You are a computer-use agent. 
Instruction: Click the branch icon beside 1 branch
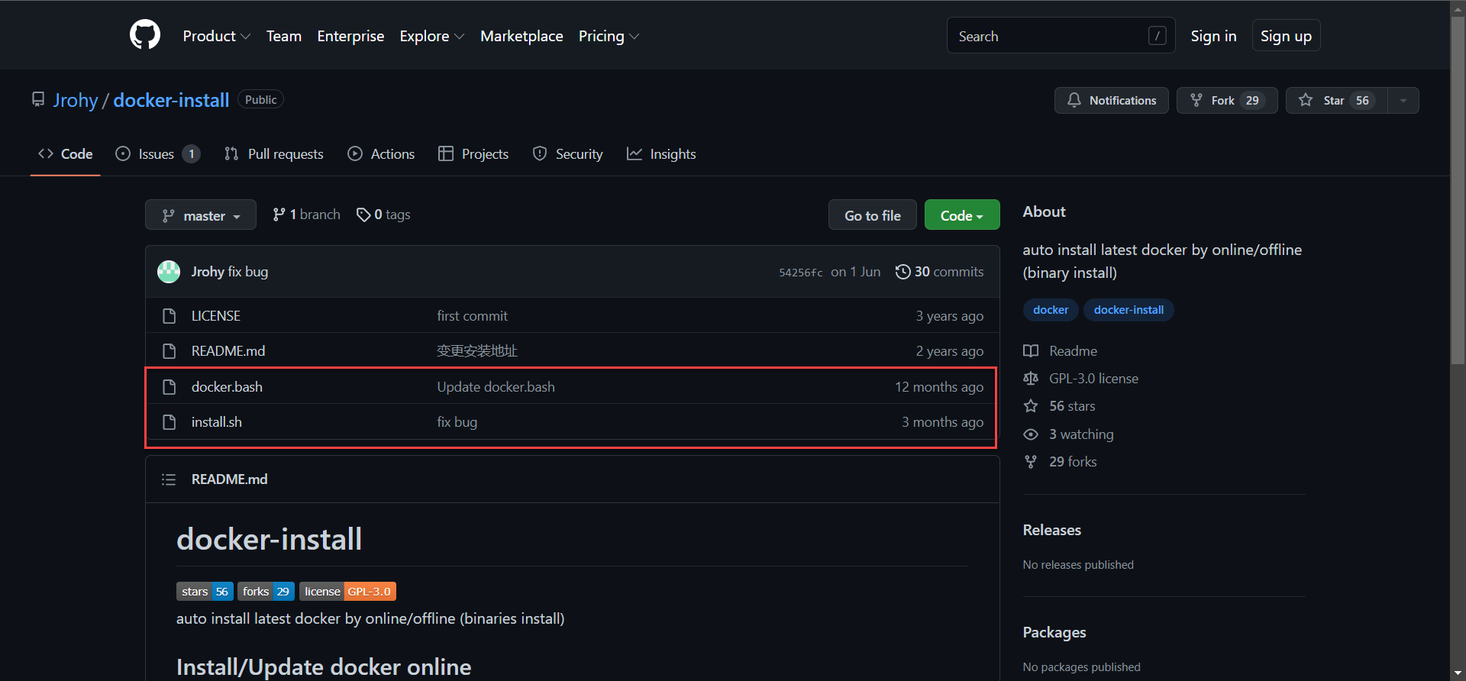[279, 215]
